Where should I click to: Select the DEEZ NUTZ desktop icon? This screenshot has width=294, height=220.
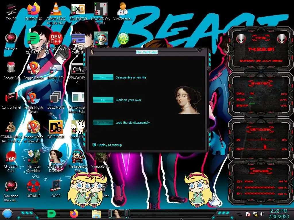(56, 100)
